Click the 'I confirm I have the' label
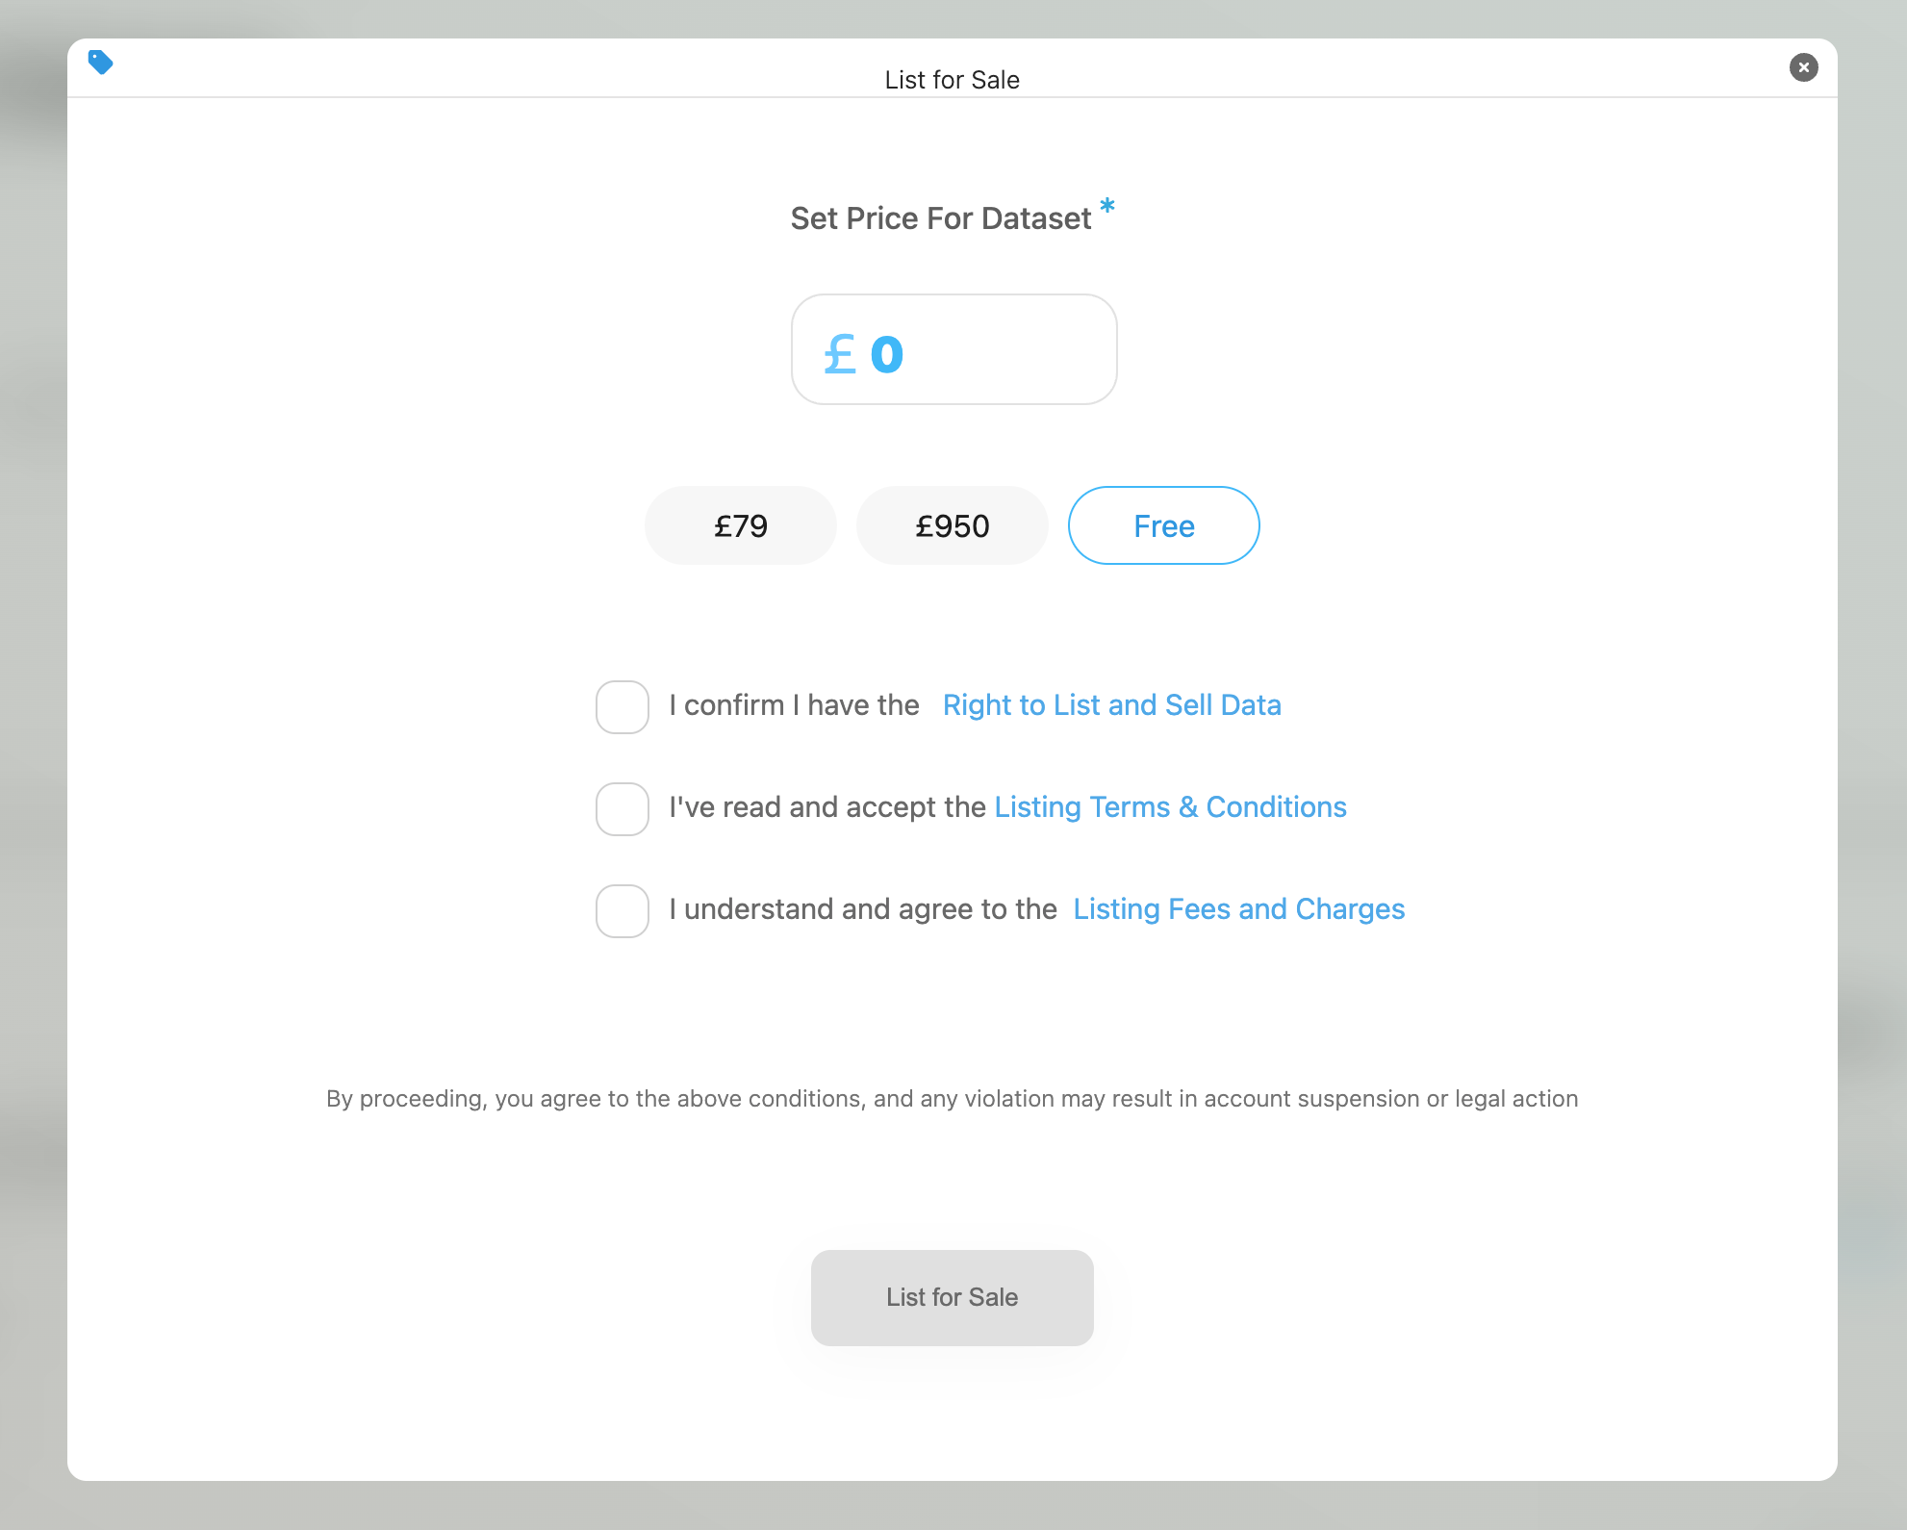Screen dimensions: 1907x1530 coord(794,705)
